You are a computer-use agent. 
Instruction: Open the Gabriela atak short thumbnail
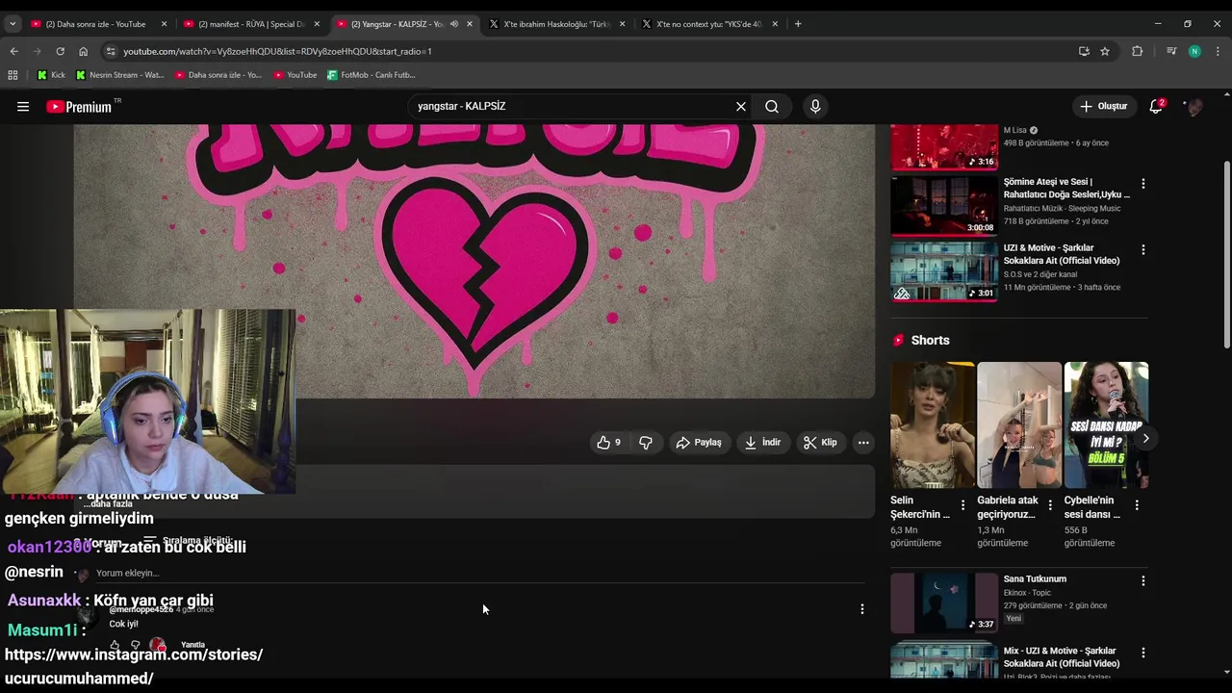click(x=1019, y=424)
